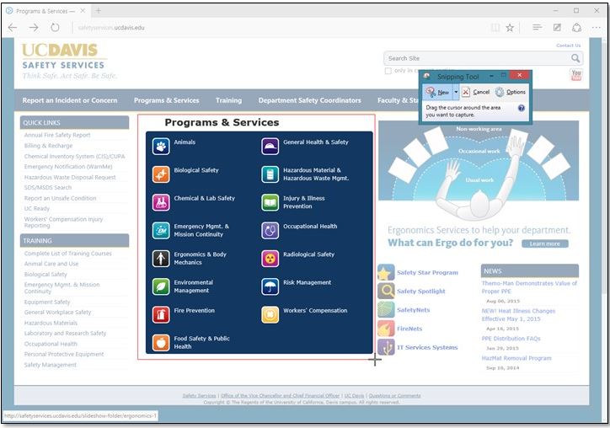Open the Food Safety apple icon

click(161, 343)
